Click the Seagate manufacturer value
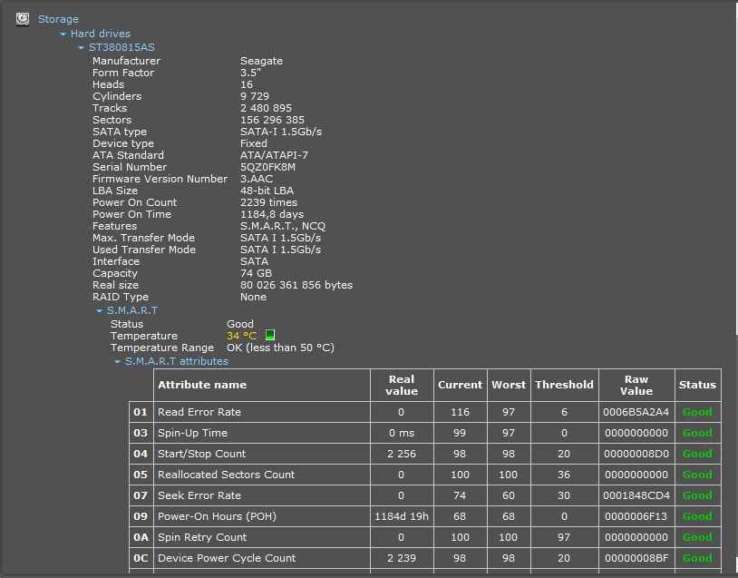The width and height of the screenshot is (738, 578). pyautogui.click(x=261, y=61)
